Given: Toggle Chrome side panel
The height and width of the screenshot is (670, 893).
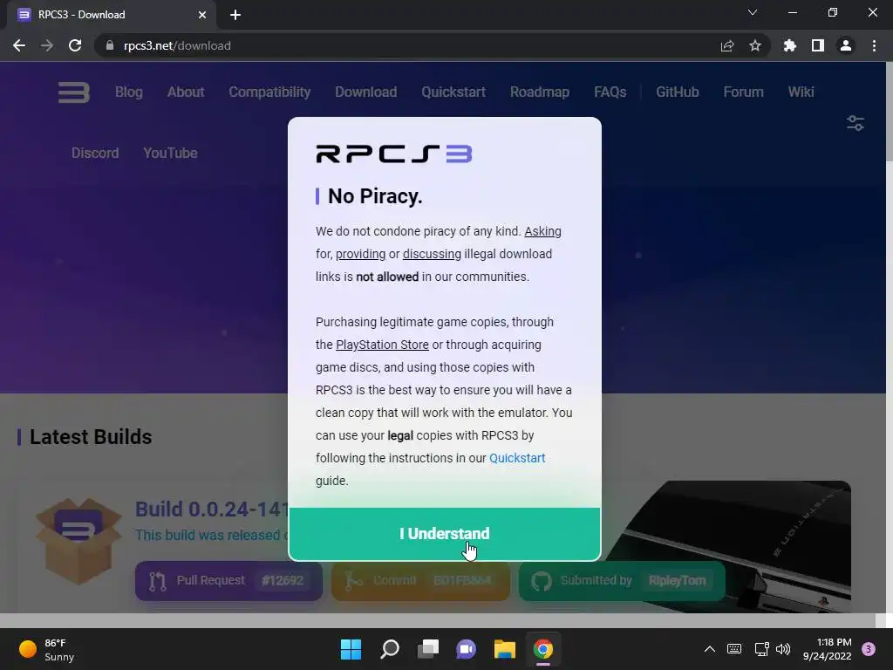Looking at the screenshot, I should tap(818, 45).
